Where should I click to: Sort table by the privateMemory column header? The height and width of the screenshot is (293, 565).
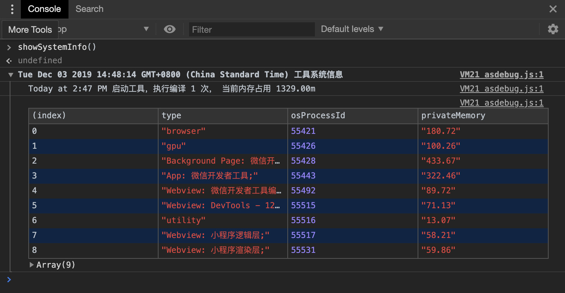tap(482, 116)
